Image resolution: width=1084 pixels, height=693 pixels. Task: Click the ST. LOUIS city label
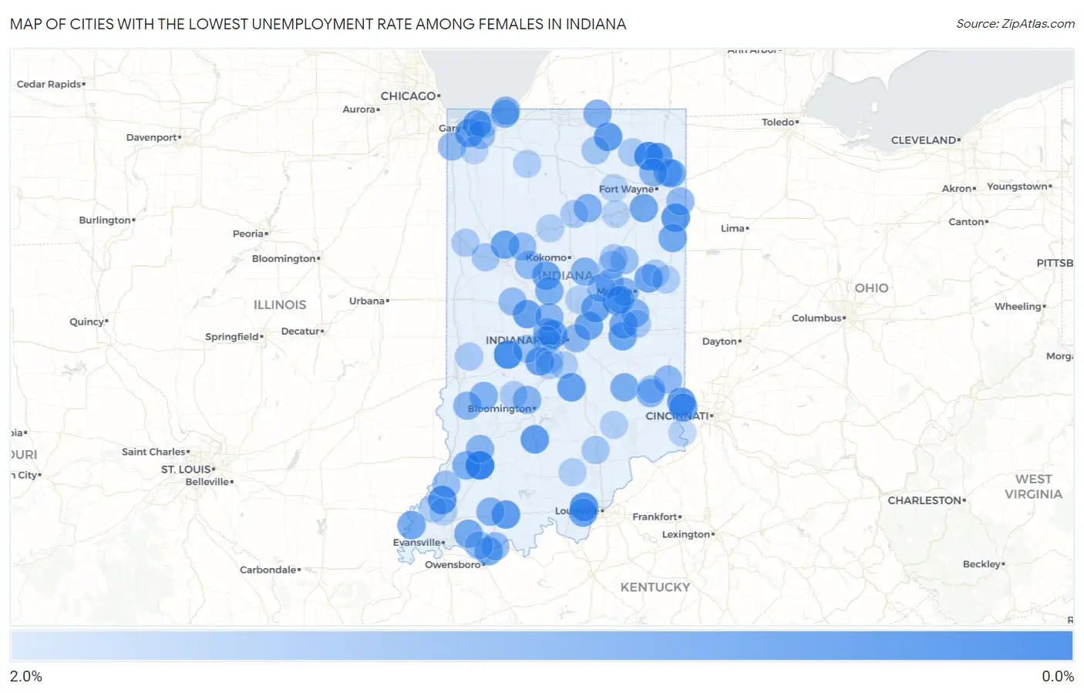186,469
